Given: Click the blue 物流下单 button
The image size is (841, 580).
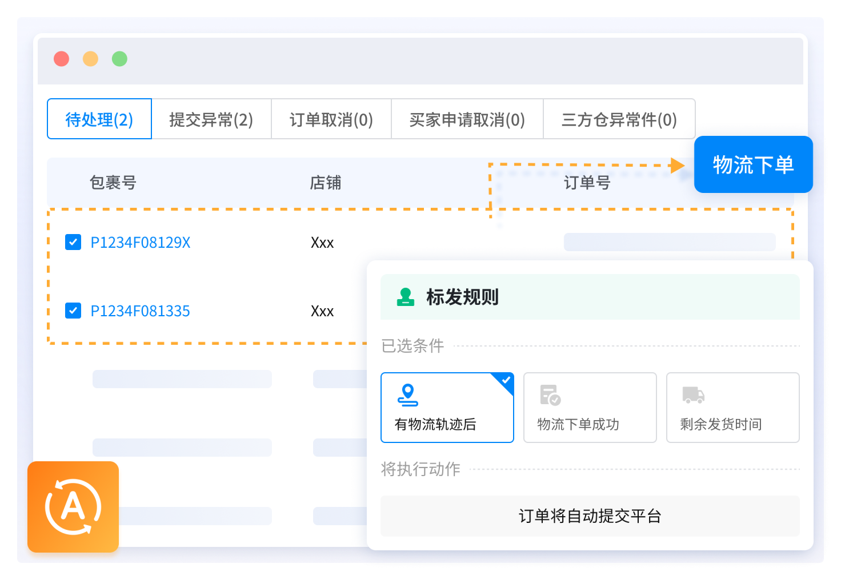Looking at the screenshot, I should 753,165.
